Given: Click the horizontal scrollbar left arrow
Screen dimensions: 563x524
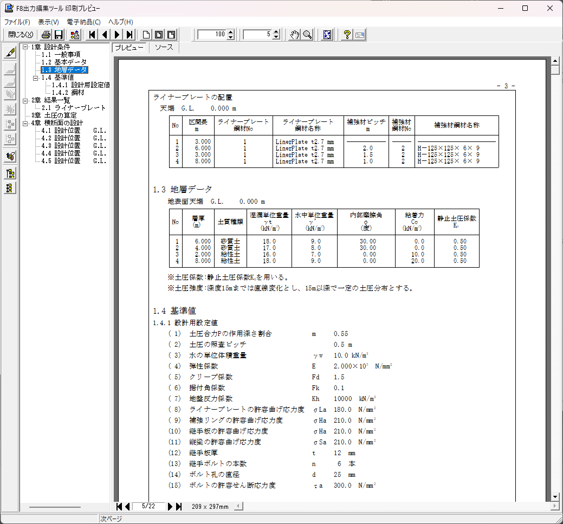Looking at the screenshot, I should coord(238,507).
